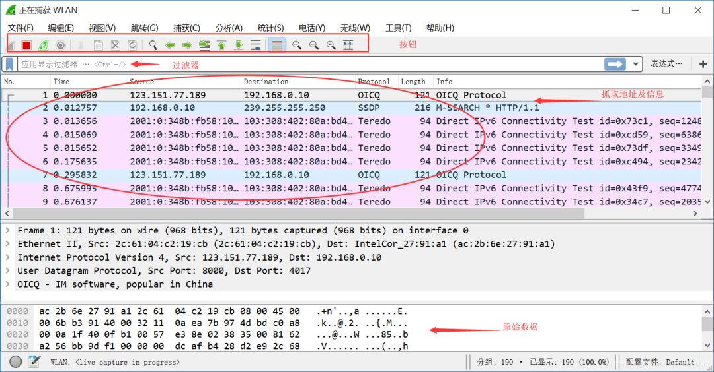
Task: Open the 无线(W) menu
Action: tap(355, 28)
